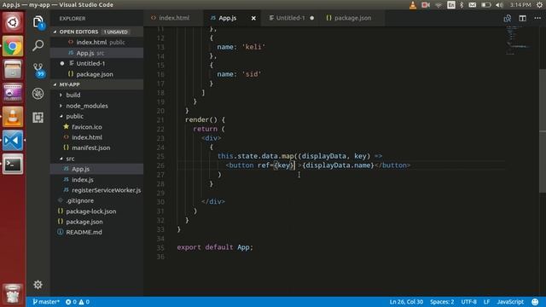Switch to the index.html tab
This screenshot has height=307, width=546.
173,18
